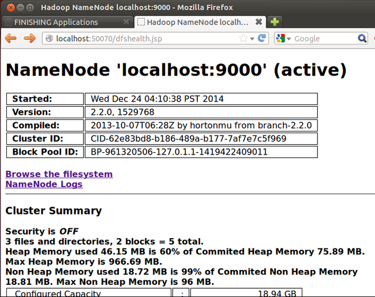Click the 'Max Heap Memory is 966.69 MB' line
This screenshot has height=297, width=375.
tap(84, 262)
